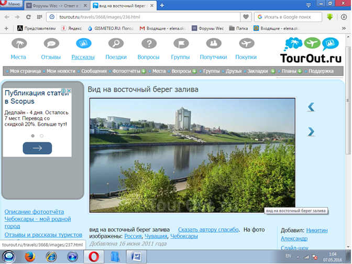352x264 pixels.
Task: Open the Покупки airplane icon
Action: pos(247,43)
